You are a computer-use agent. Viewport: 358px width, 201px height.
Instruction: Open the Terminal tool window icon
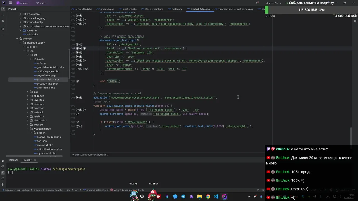[3, 173]
